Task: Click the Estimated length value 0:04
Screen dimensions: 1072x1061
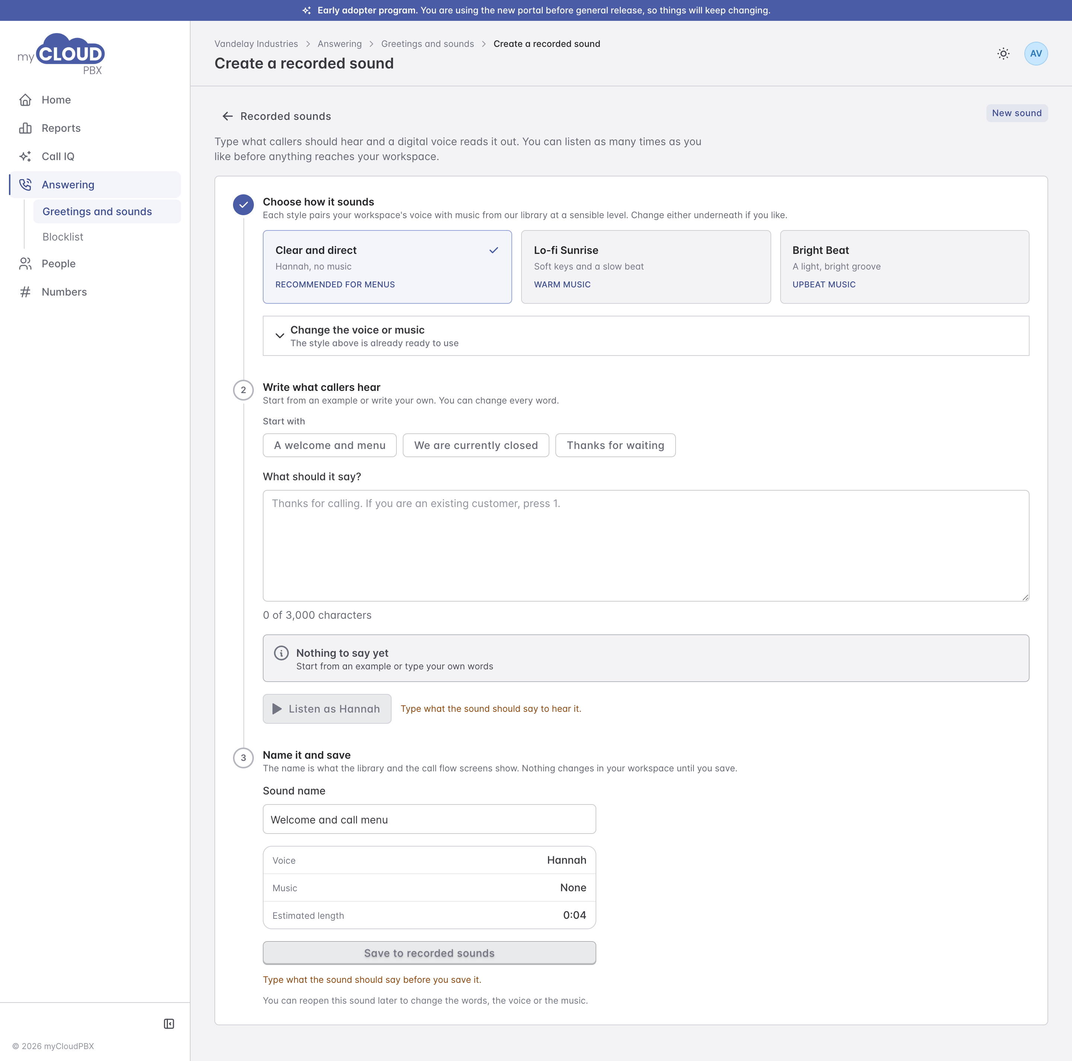Action: [x=574, y=915]
